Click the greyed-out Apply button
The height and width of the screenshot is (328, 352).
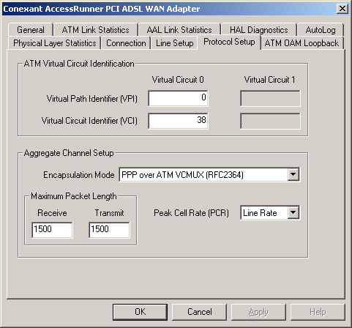click(x=258, y=312)
